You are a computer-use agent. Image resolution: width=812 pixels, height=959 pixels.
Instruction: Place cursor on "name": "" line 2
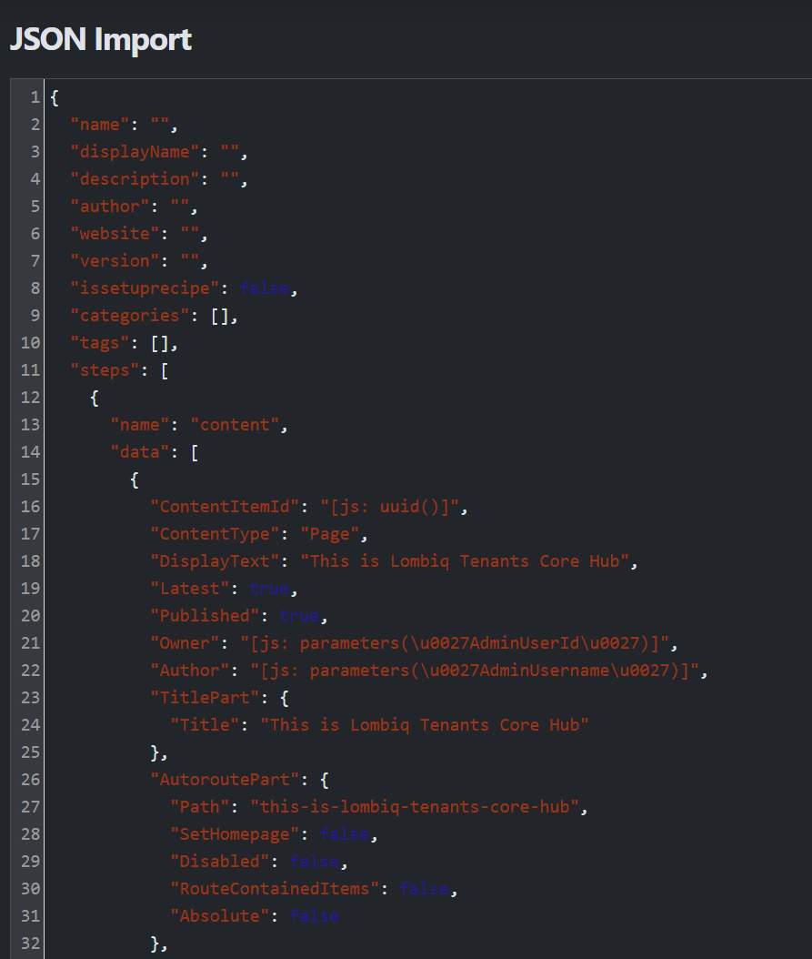tap(124, 125)
